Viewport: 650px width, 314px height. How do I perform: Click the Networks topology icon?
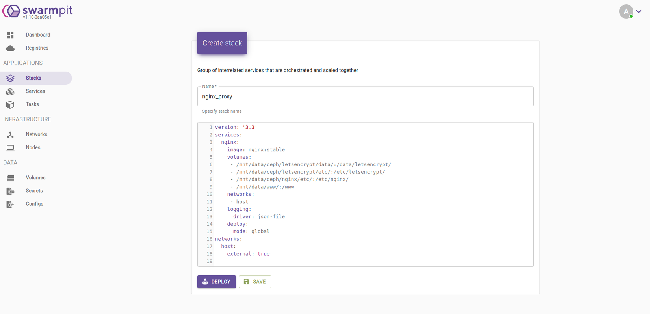point(10,135)
